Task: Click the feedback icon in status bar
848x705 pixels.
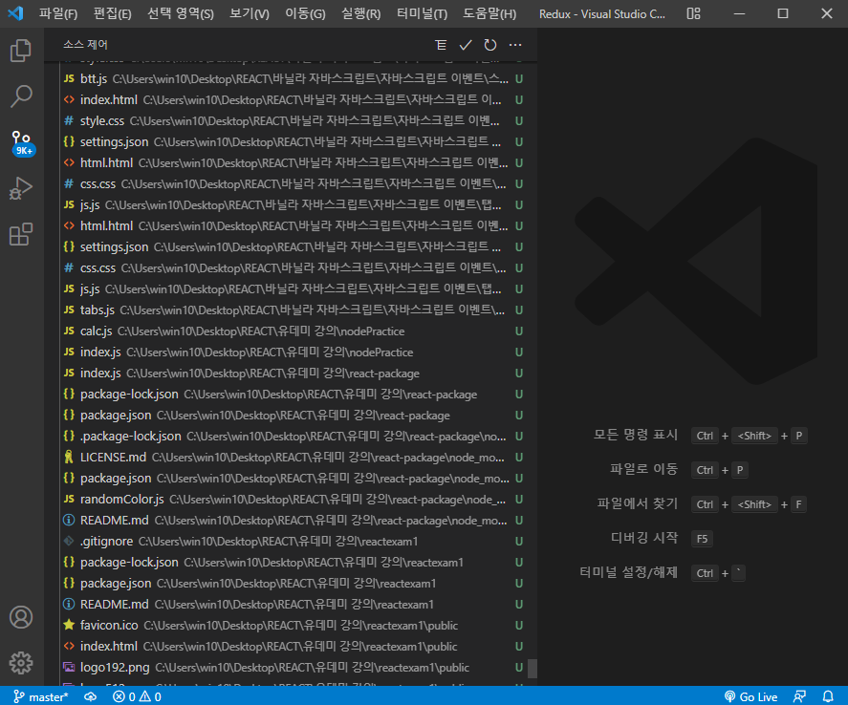Action: (799, 697)
